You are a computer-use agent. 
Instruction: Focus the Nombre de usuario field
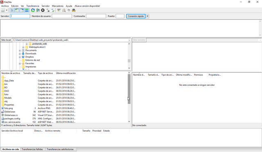pos(62,16)
